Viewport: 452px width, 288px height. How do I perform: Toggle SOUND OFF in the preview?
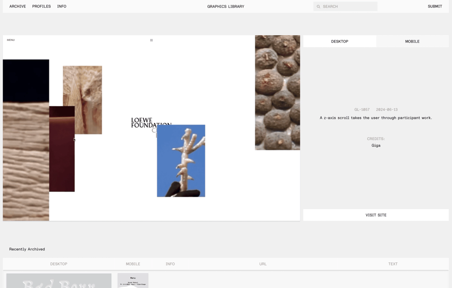288,40
